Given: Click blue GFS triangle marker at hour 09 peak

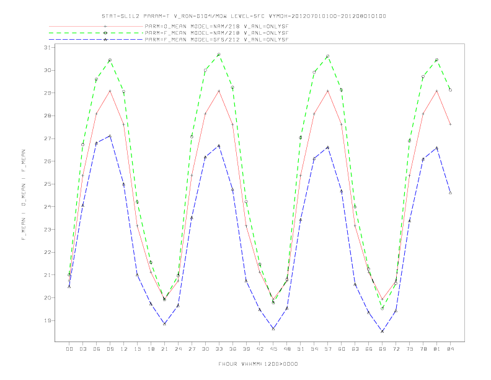Looking at the screenshot, I should (x=110, y=136).
